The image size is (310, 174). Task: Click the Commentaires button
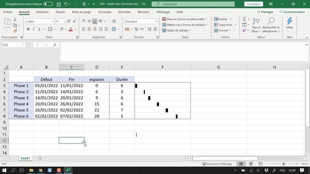pos(292,12)
